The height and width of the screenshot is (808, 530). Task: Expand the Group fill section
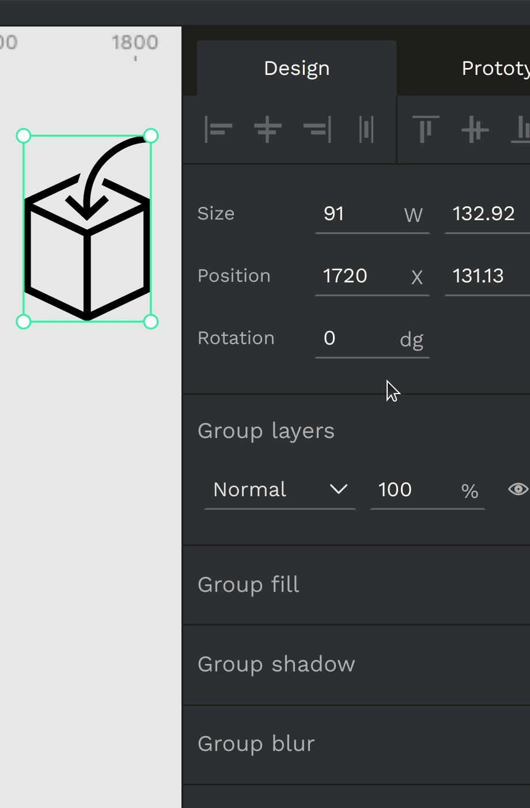357,584
